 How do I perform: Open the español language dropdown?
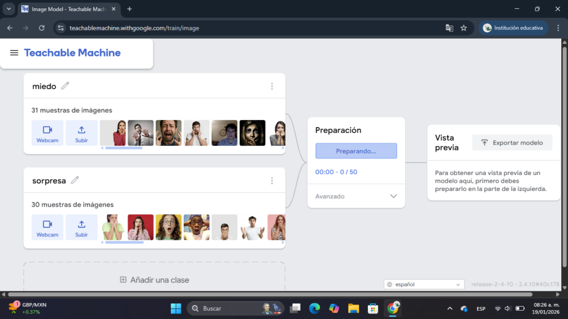click(x=424, y=284)
